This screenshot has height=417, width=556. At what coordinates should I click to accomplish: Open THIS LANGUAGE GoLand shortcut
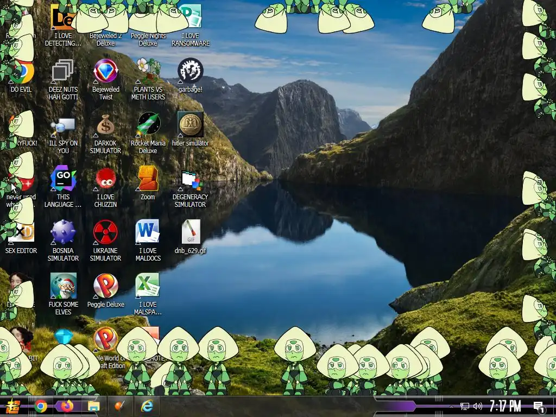63,187
